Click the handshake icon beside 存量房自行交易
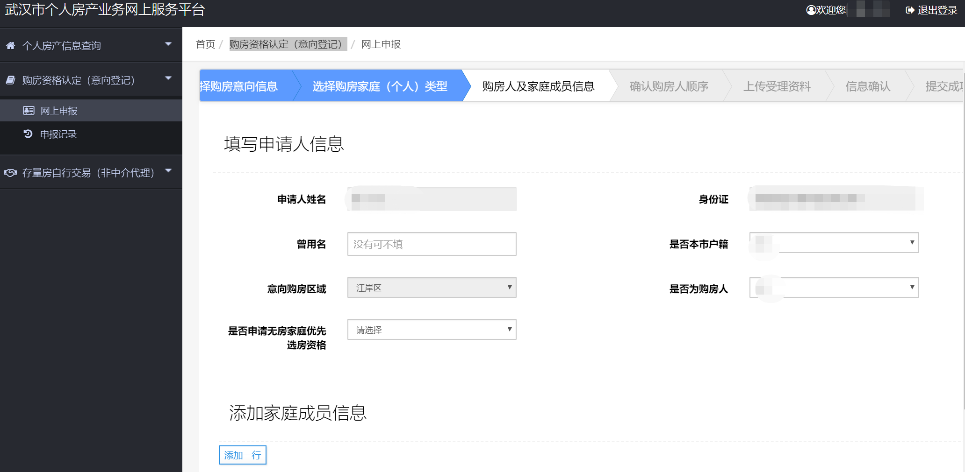This screenshot has height=472, width=965. (x=10, y=173)
